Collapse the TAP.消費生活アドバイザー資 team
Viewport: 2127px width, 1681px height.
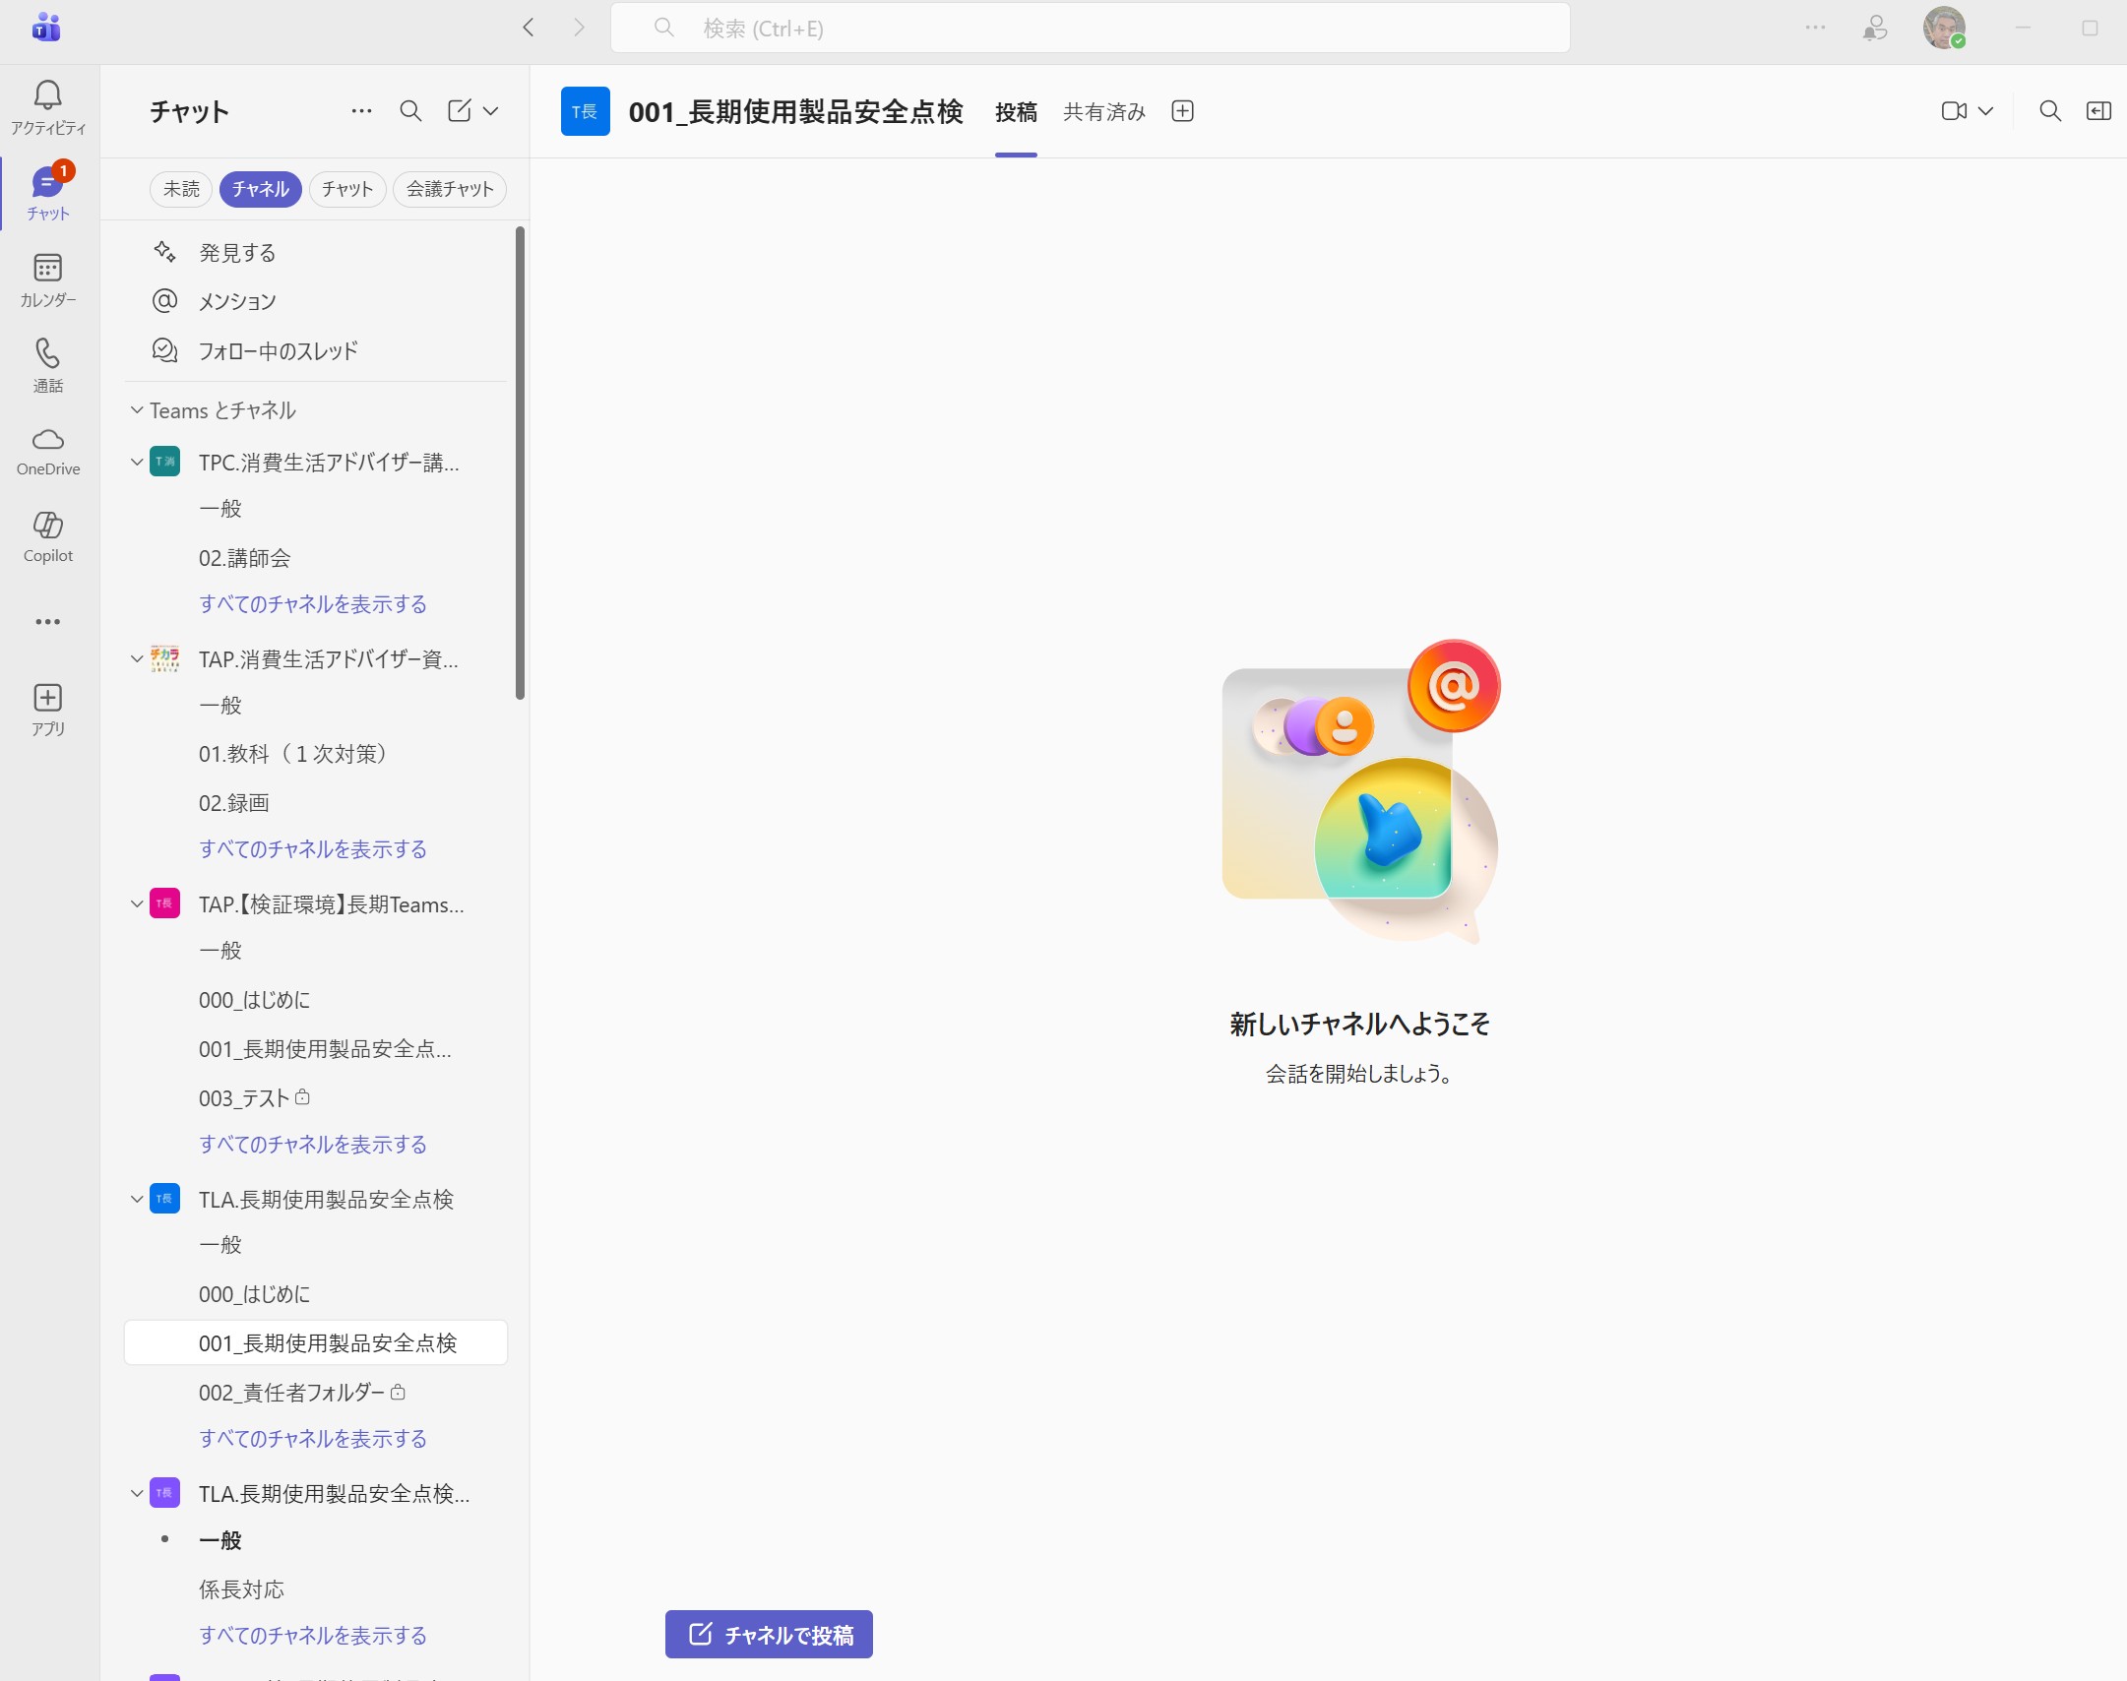pyautogui.click(x=137, y=658)
